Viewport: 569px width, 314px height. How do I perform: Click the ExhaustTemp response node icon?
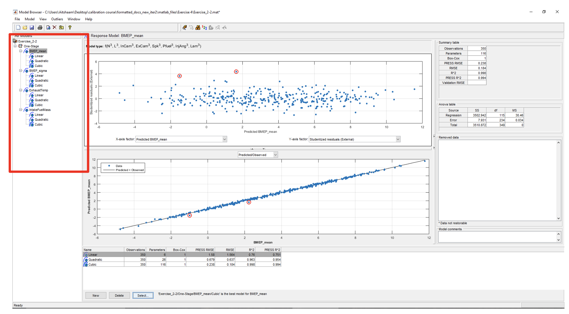click(x=26, y=90)
